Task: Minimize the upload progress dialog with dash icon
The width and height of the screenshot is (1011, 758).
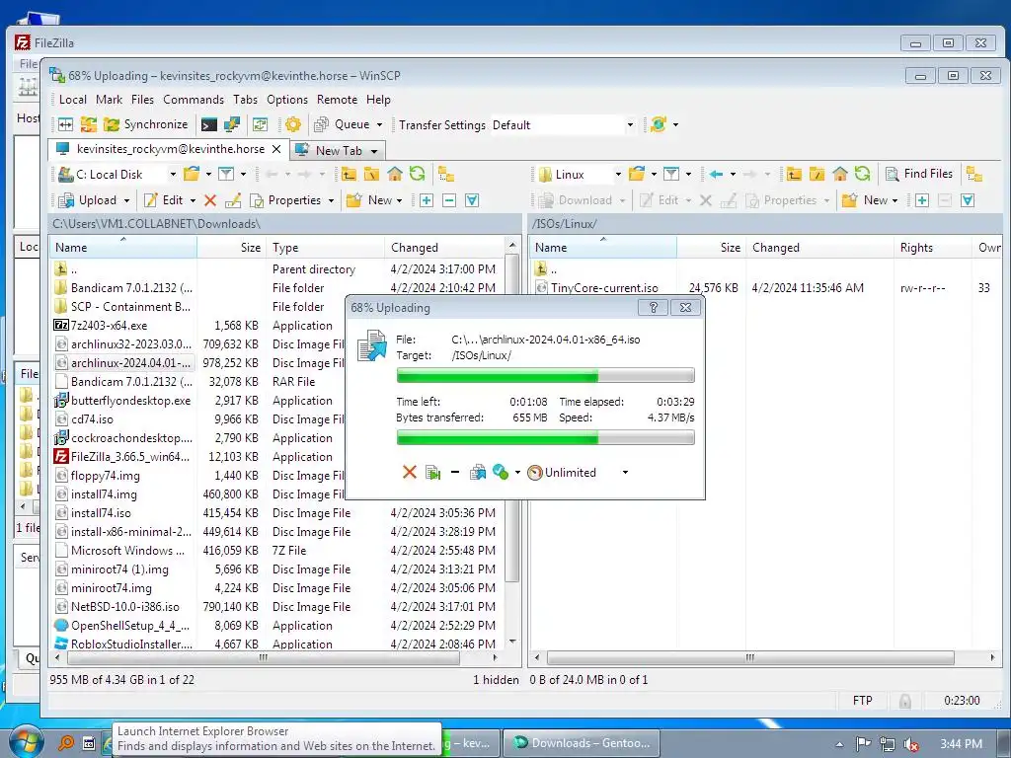Action: 455,473
